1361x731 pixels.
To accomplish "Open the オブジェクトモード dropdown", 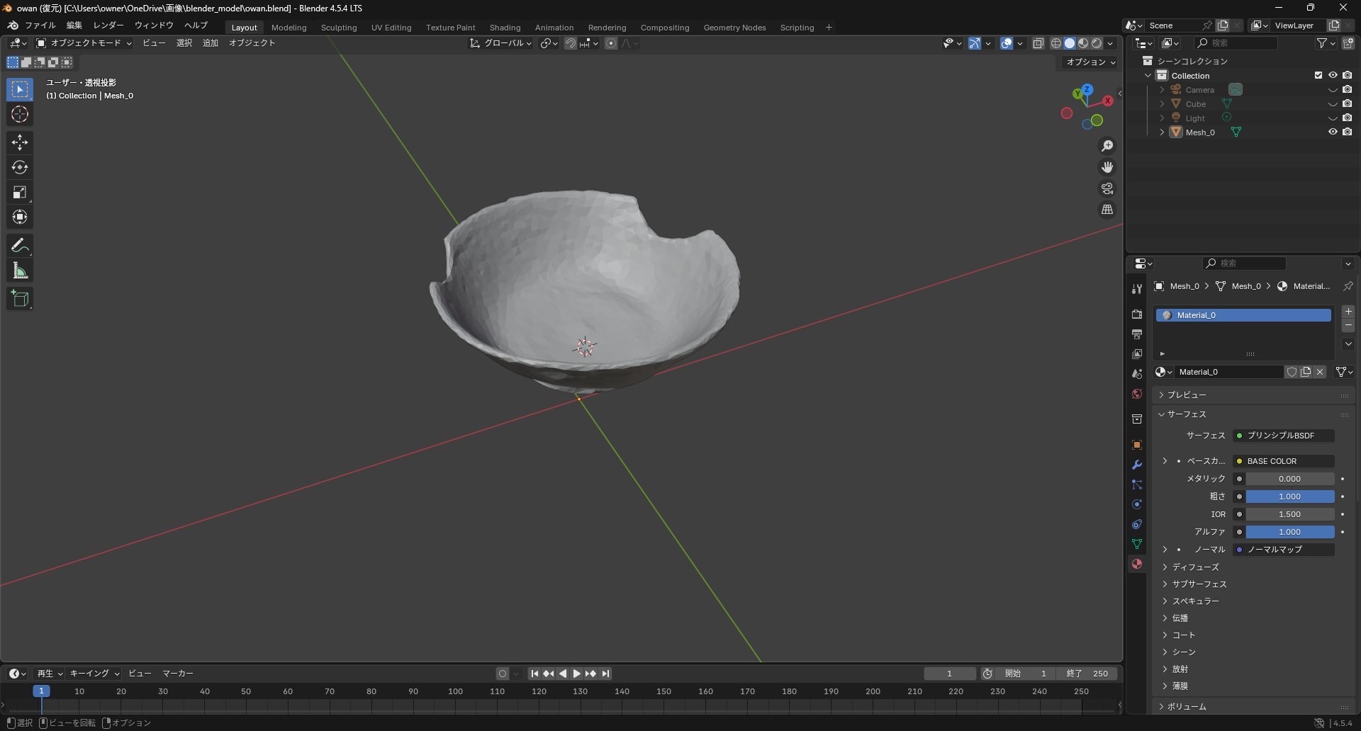I will [x=85, y=43].
